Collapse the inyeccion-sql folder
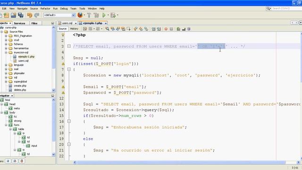 6,52
